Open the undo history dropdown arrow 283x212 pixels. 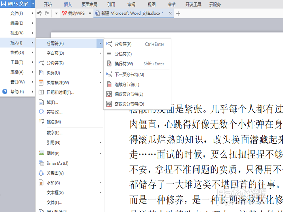(x=57, y=13)
